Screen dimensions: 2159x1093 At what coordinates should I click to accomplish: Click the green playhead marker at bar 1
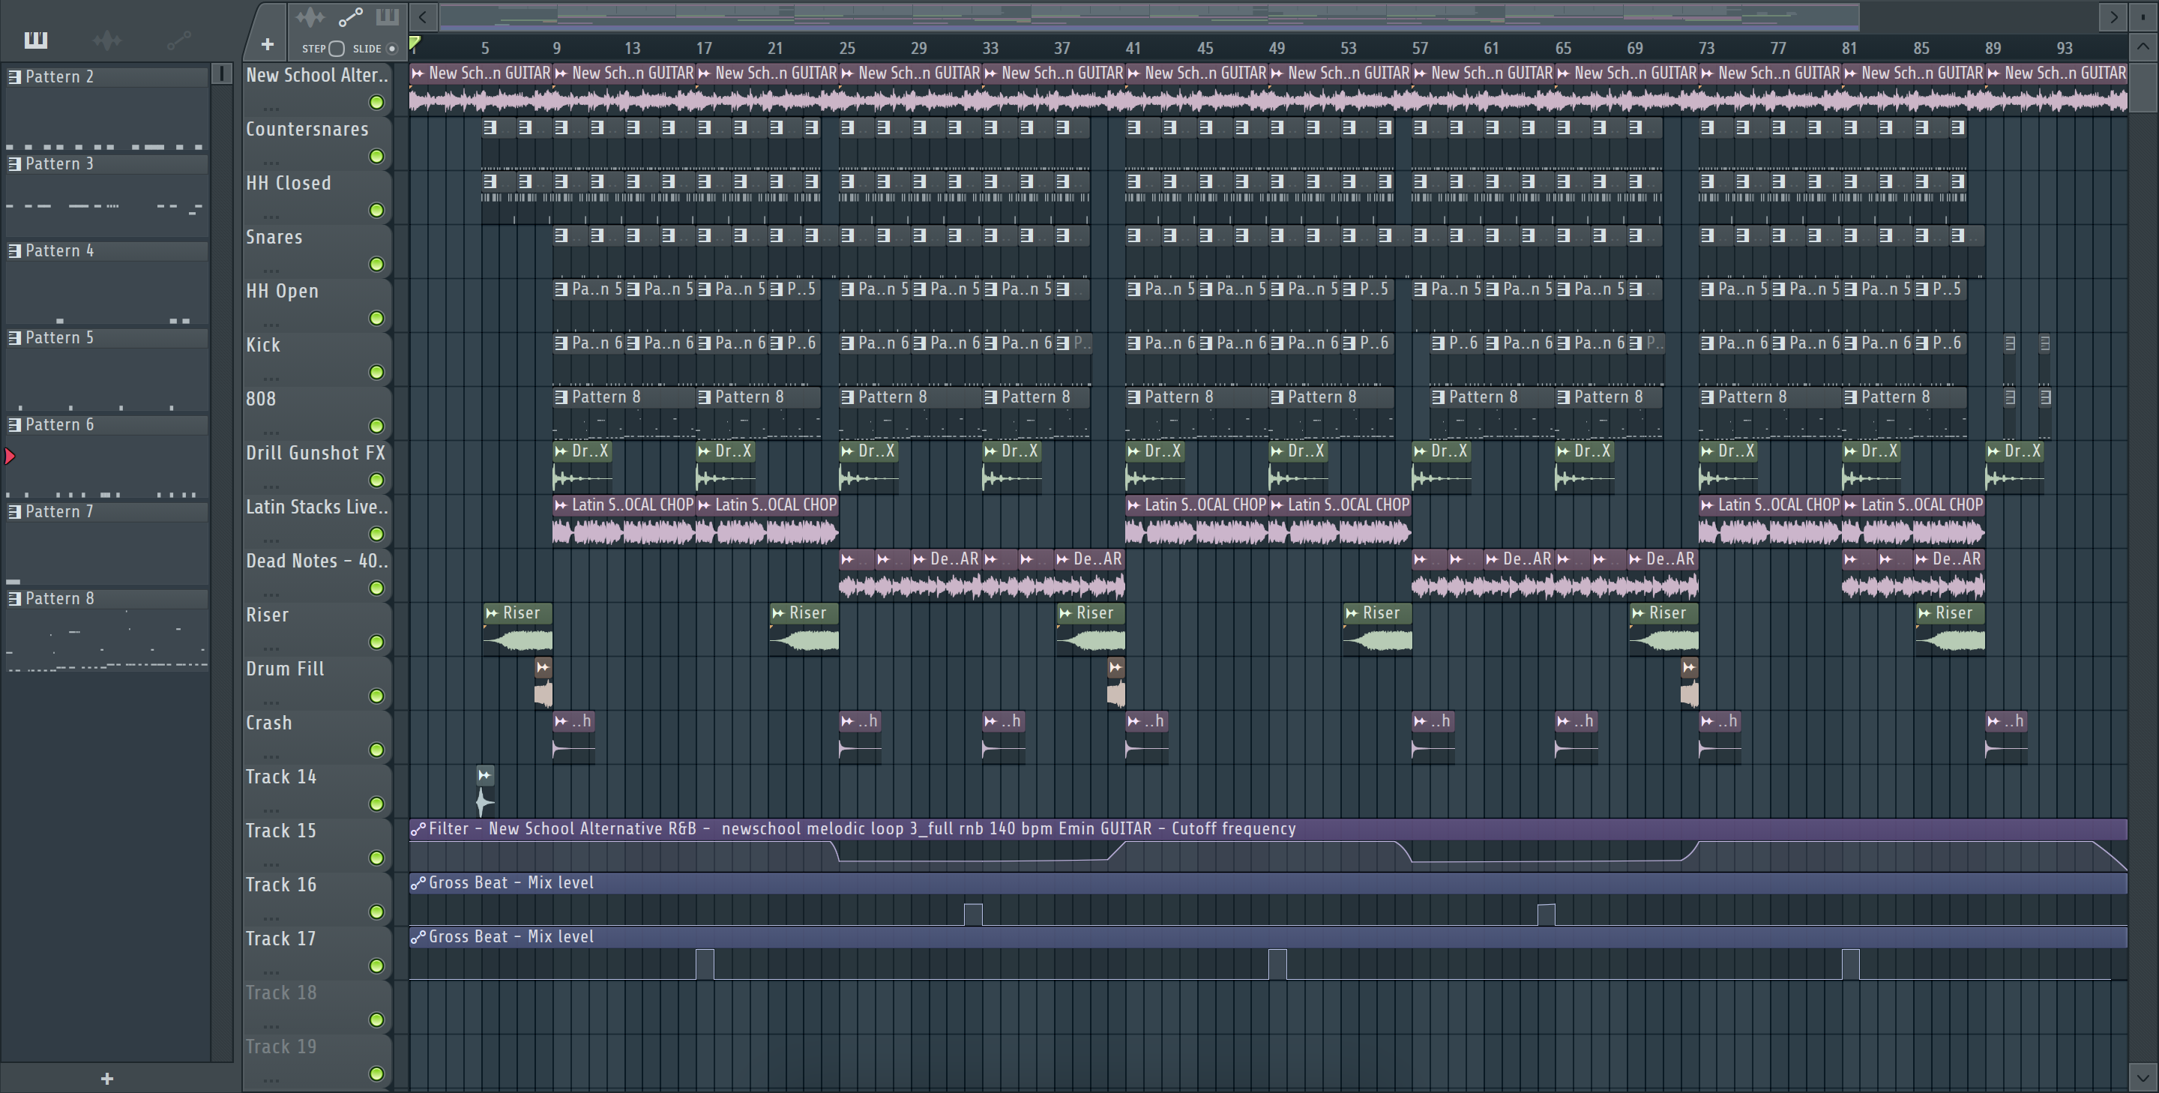[415, 43]
